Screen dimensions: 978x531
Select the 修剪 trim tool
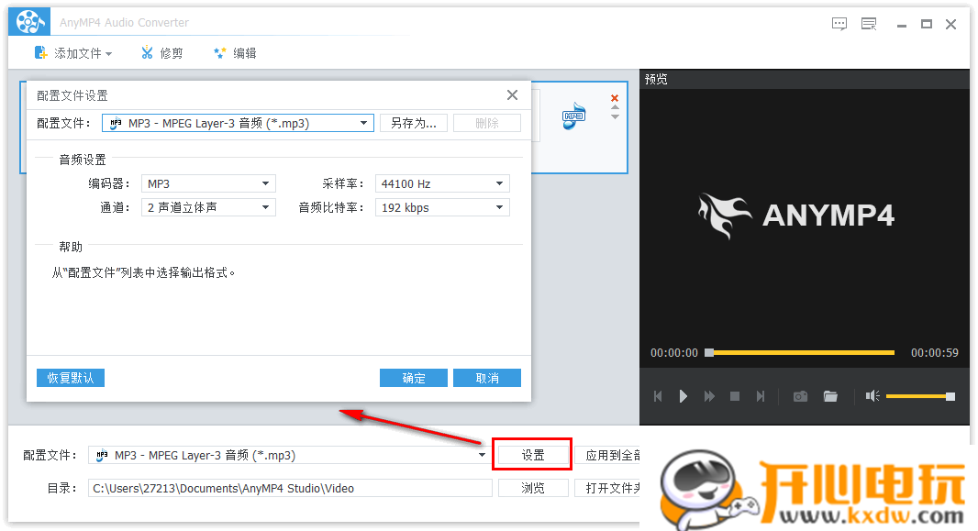pyautogui.click(x=162, y=53)
